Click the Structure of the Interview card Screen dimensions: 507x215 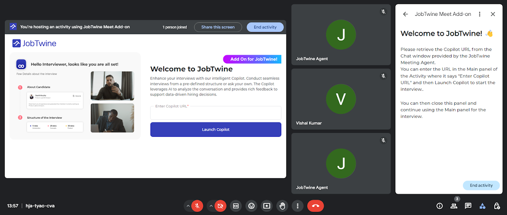pos(55,127)
